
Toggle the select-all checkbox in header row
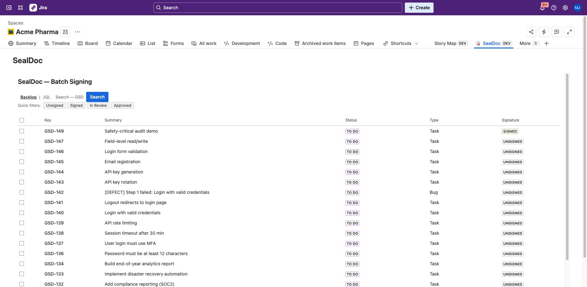(x=21, y=120)
